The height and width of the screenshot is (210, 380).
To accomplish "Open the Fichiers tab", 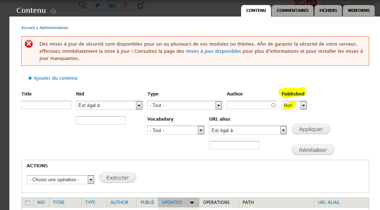I will [328, 10].
